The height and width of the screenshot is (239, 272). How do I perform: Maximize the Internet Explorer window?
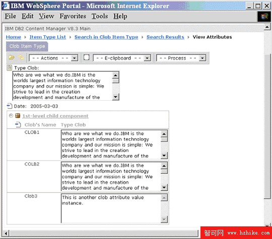(258, 6)
